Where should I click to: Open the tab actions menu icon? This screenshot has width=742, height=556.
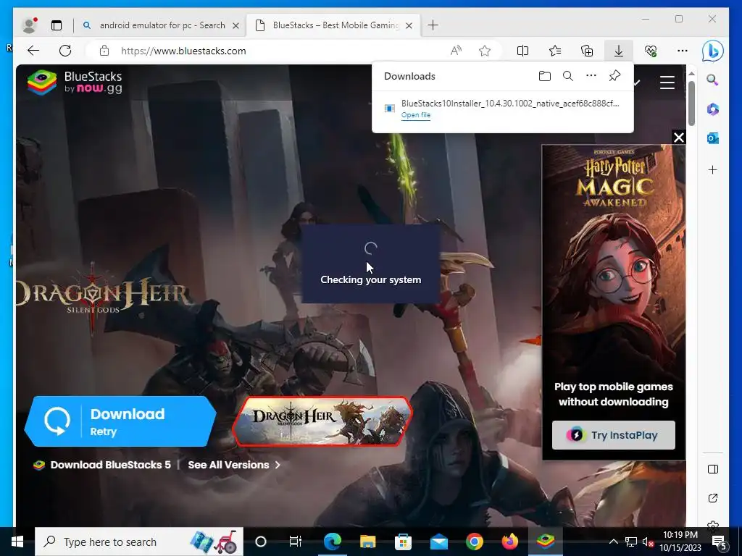click(x=57, y=25)
